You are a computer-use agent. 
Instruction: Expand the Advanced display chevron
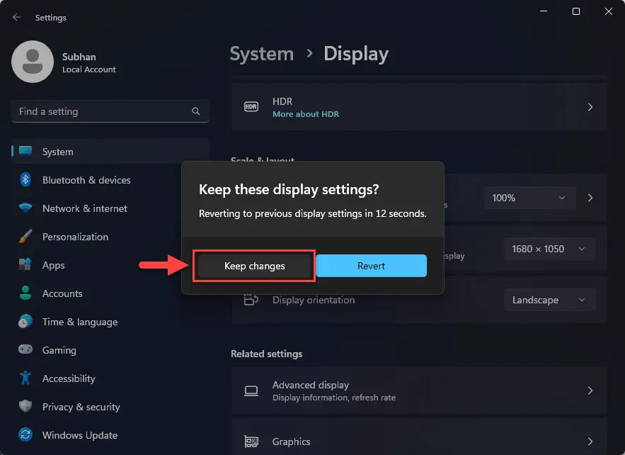pyautogui.click(x=590, y=391)
